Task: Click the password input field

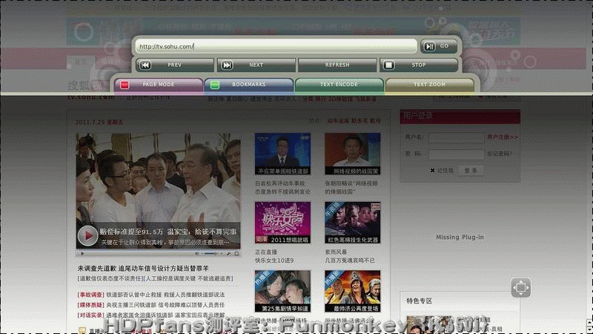Action: pos(456,154)
